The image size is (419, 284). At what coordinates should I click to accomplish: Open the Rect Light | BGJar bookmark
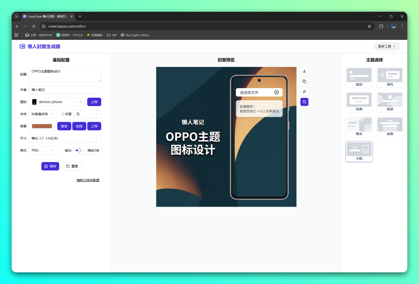tap(135, 35)
